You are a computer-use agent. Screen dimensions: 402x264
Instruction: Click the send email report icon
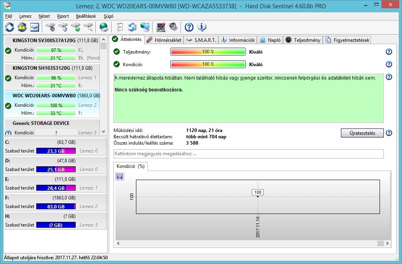point(132,27)
